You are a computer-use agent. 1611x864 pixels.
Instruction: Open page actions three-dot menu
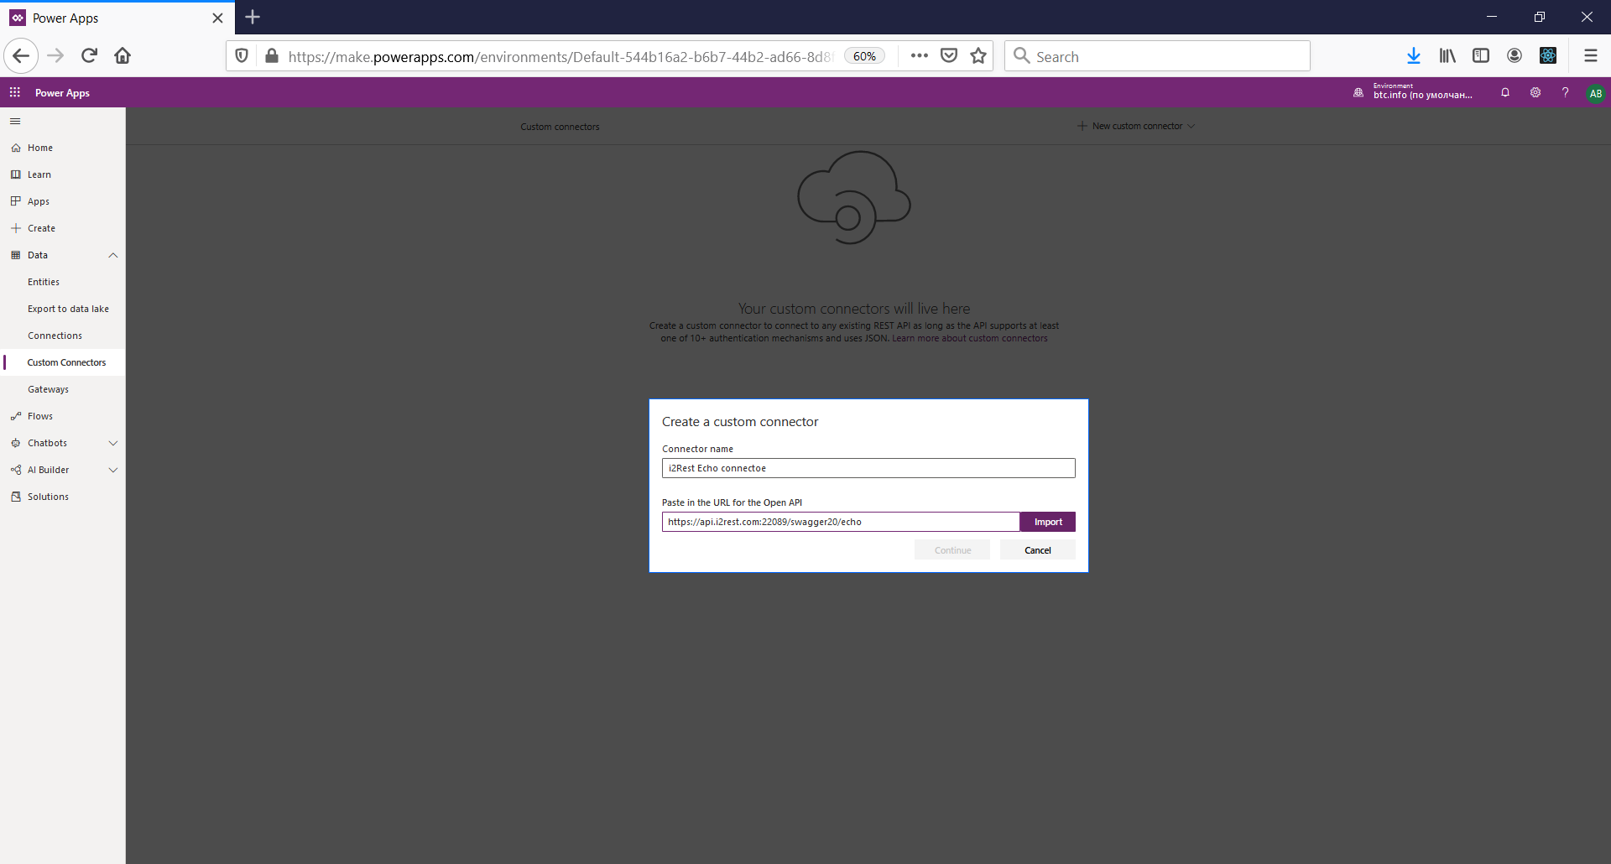point(920,56)
